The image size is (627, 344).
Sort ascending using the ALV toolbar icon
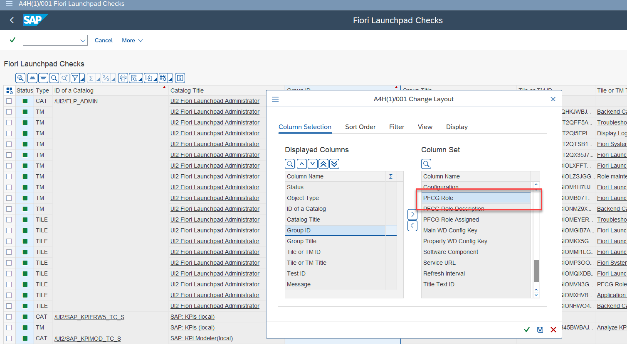(32, 78)
